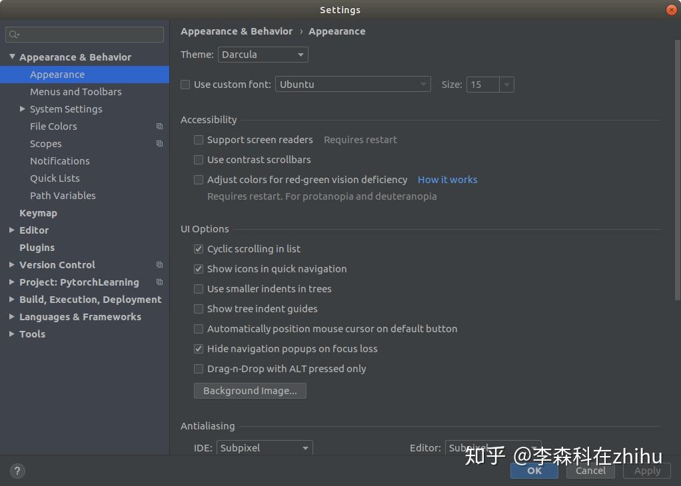Select Menus and Toolbars settings
Screen dimensions: 681x486
click(85, 92)
